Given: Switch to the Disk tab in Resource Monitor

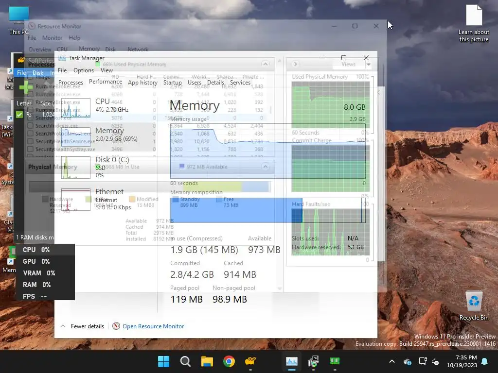Looking at the screenshot, I should point(110,49).
